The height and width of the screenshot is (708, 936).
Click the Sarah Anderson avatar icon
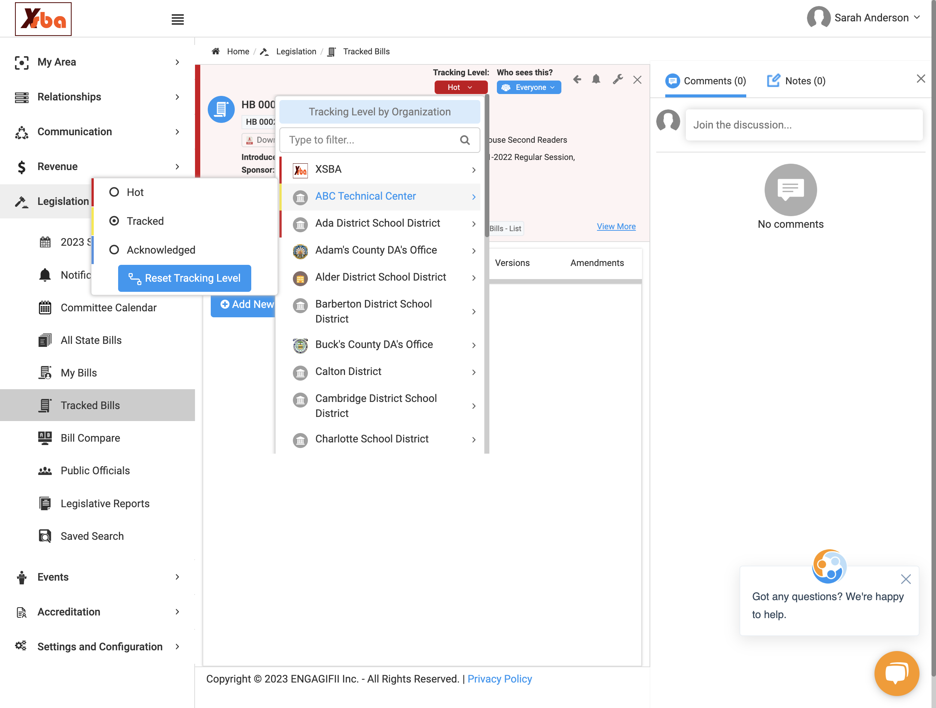(x=818, y=17)
